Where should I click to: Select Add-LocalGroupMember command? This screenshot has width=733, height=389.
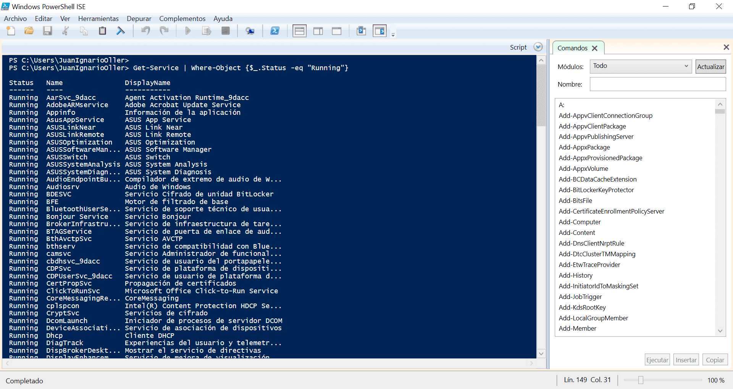point(593,318)
